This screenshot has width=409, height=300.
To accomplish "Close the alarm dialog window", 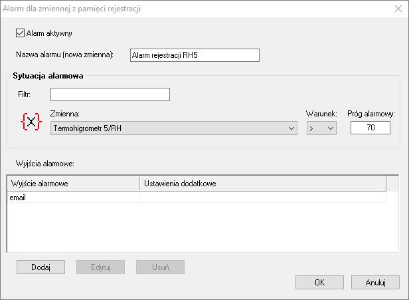I will tap(398, 9).
